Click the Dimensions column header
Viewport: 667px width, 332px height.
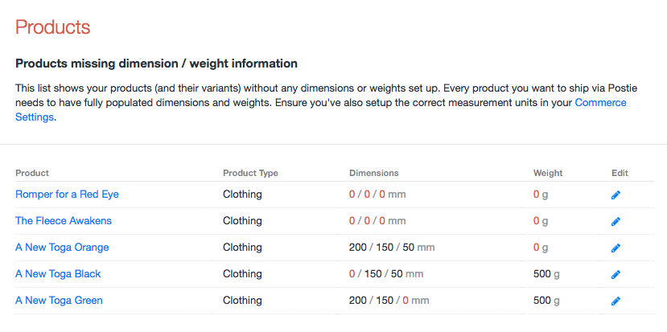[x=373, y=173]
